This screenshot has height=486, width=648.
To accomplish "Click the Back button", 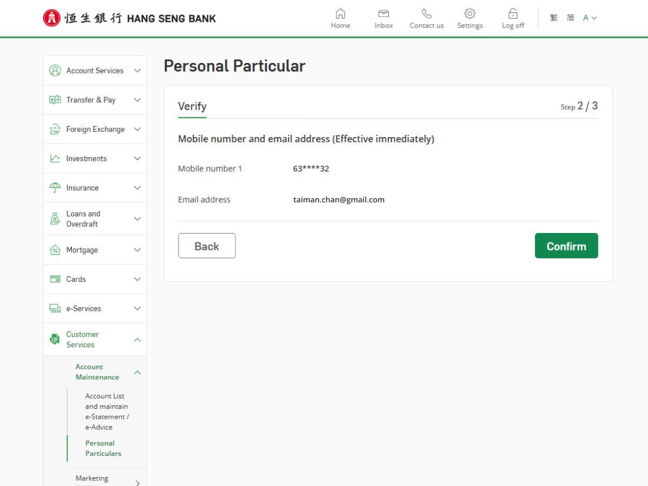I will [207, 246].
